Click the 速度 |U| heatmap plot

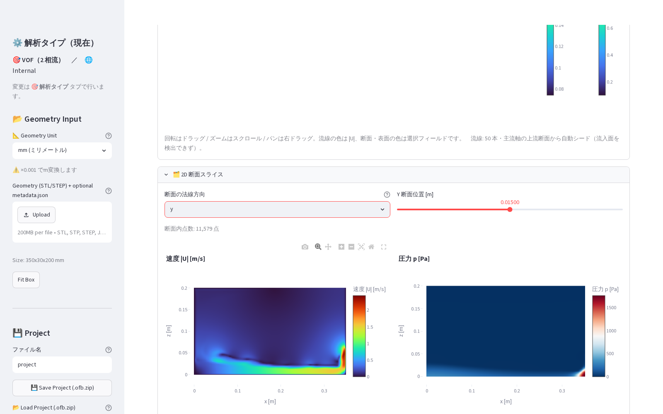pos(270,331)
